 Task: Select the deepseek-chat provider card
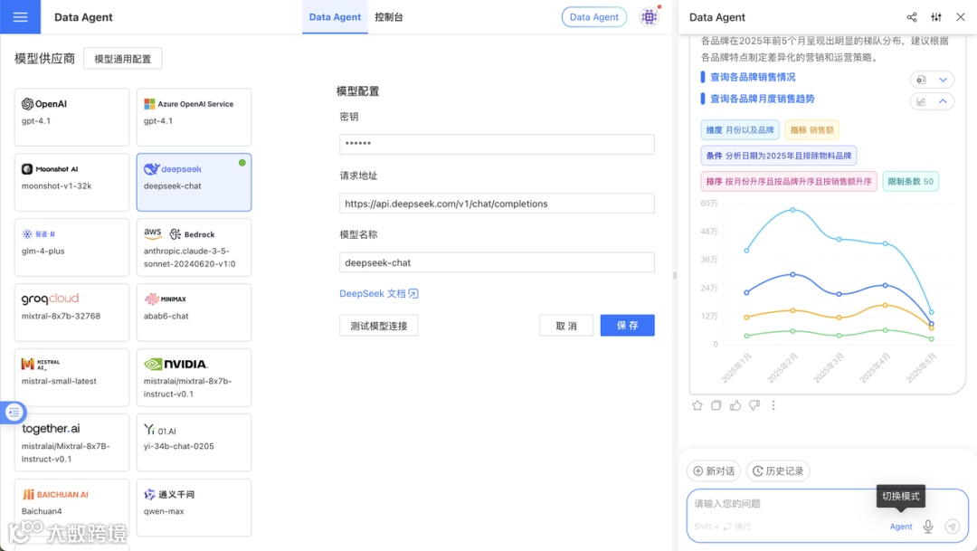coord(194,182)
